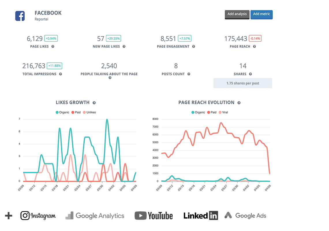Select the Google Analytics integration logo

[95, 216]
